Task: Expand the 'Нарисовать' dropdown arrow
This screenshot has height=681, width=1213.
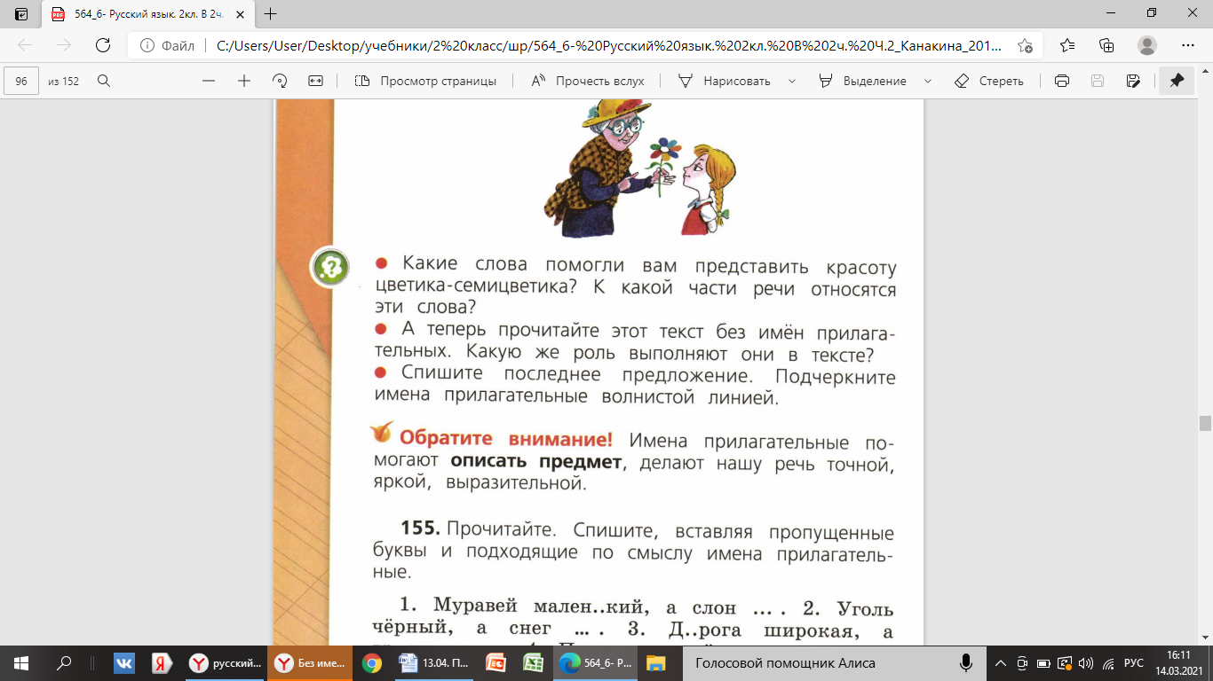Action: 790,81
